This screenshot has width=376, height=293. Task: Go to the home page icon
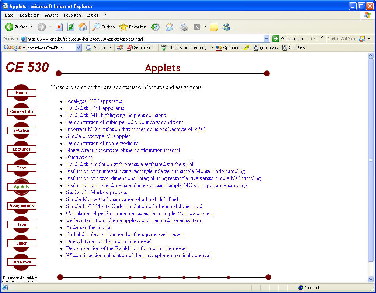[x=83, y=27]
